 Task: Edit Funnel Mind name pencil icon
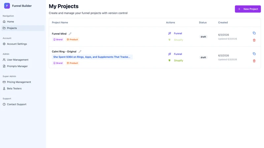click(x=70, y=34)
